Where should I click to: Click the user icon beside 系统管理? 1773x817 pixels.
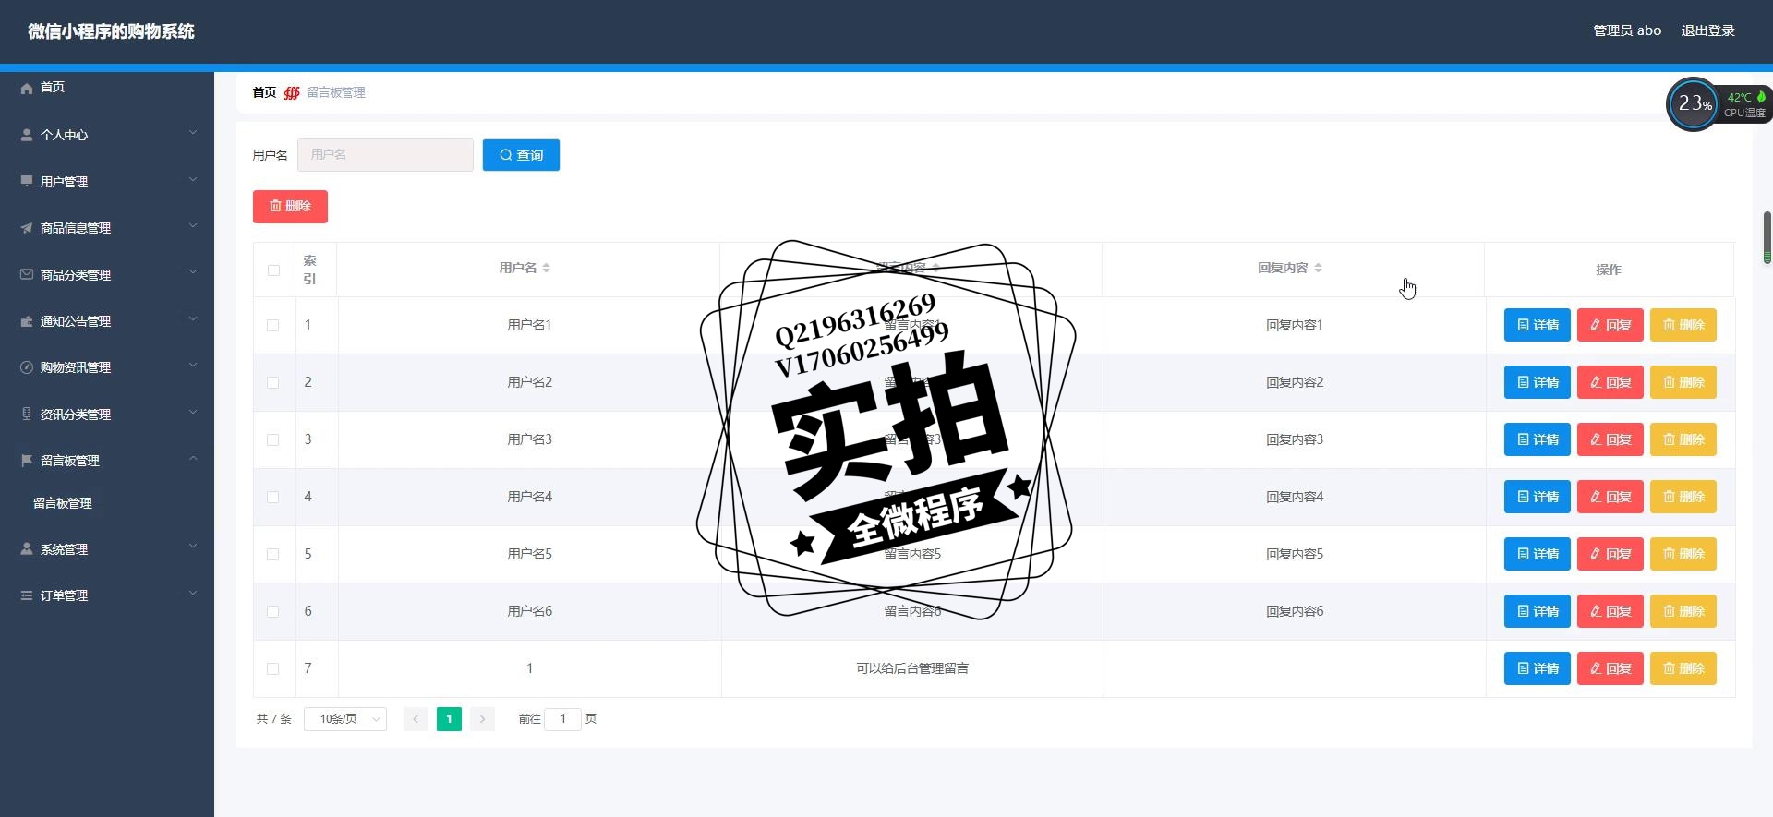click(27, 548)
